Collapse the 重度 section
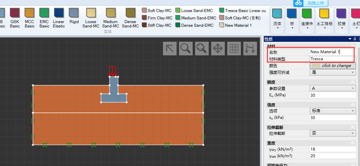The width and height of the screenshot is (360, 166). [x=353, y=143]
